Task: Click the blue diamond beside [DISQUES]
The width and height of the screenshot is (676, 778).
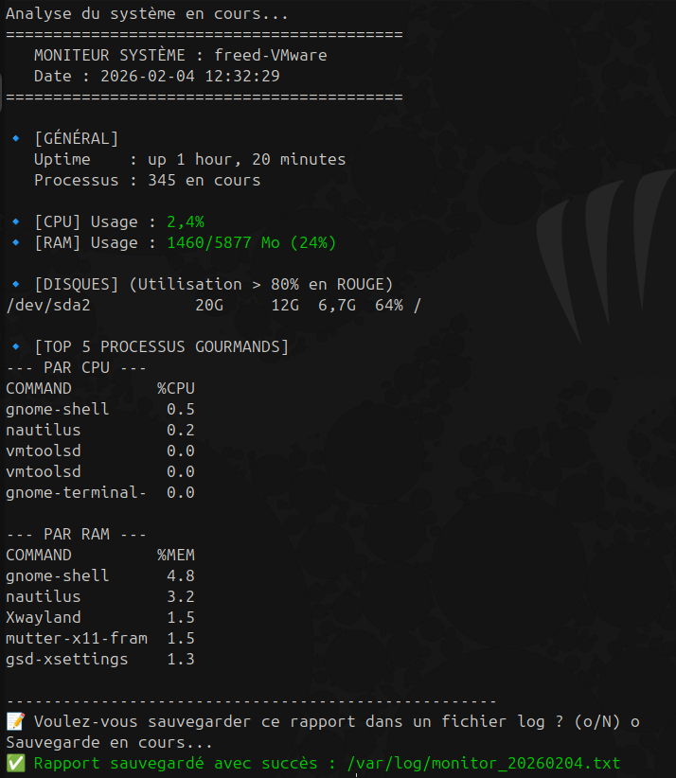Action: [15, 285]
